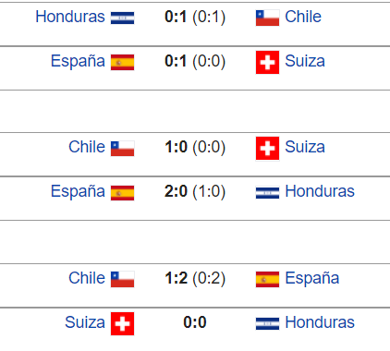
Task: Click España flag in Chile–España match row
Action: 267,279
